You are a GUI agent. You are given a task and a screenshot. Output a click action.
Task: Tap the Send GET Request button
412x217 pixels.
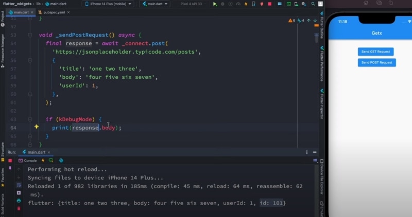[x=375, y=52]
